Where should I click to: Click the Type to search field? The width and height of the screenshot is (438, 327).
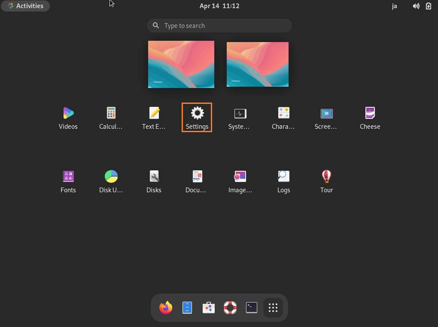point(219,26)
